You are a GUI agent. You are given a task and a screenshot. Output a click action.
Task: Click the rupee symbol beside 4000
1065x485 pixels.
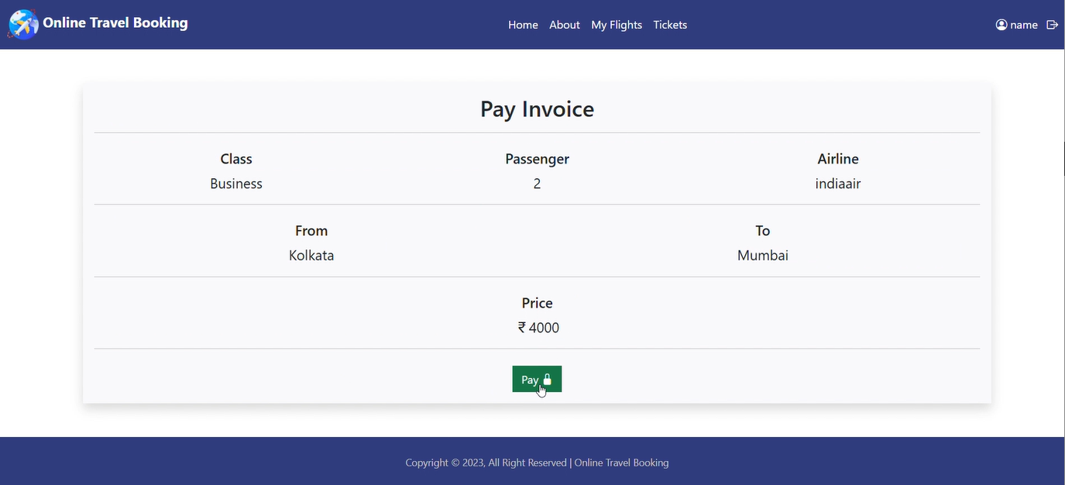(x=522, y=328)
